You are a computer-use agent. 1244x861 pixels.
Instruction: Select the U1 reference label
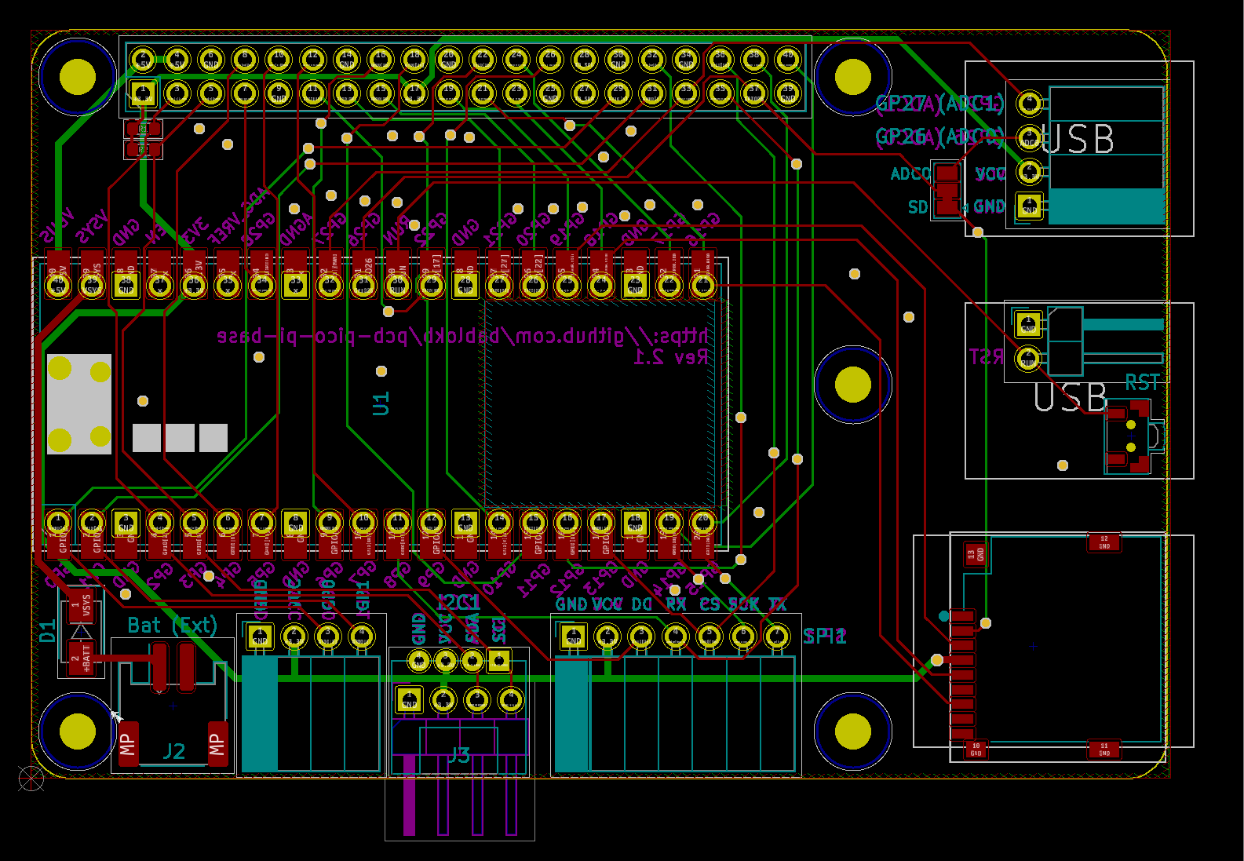(x=381, y=403)
